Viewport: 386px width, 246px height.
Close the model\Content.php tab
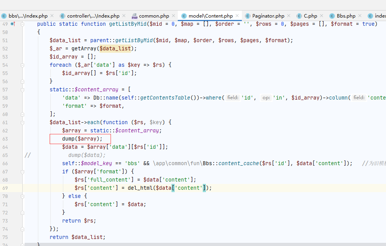coord(237,16)
